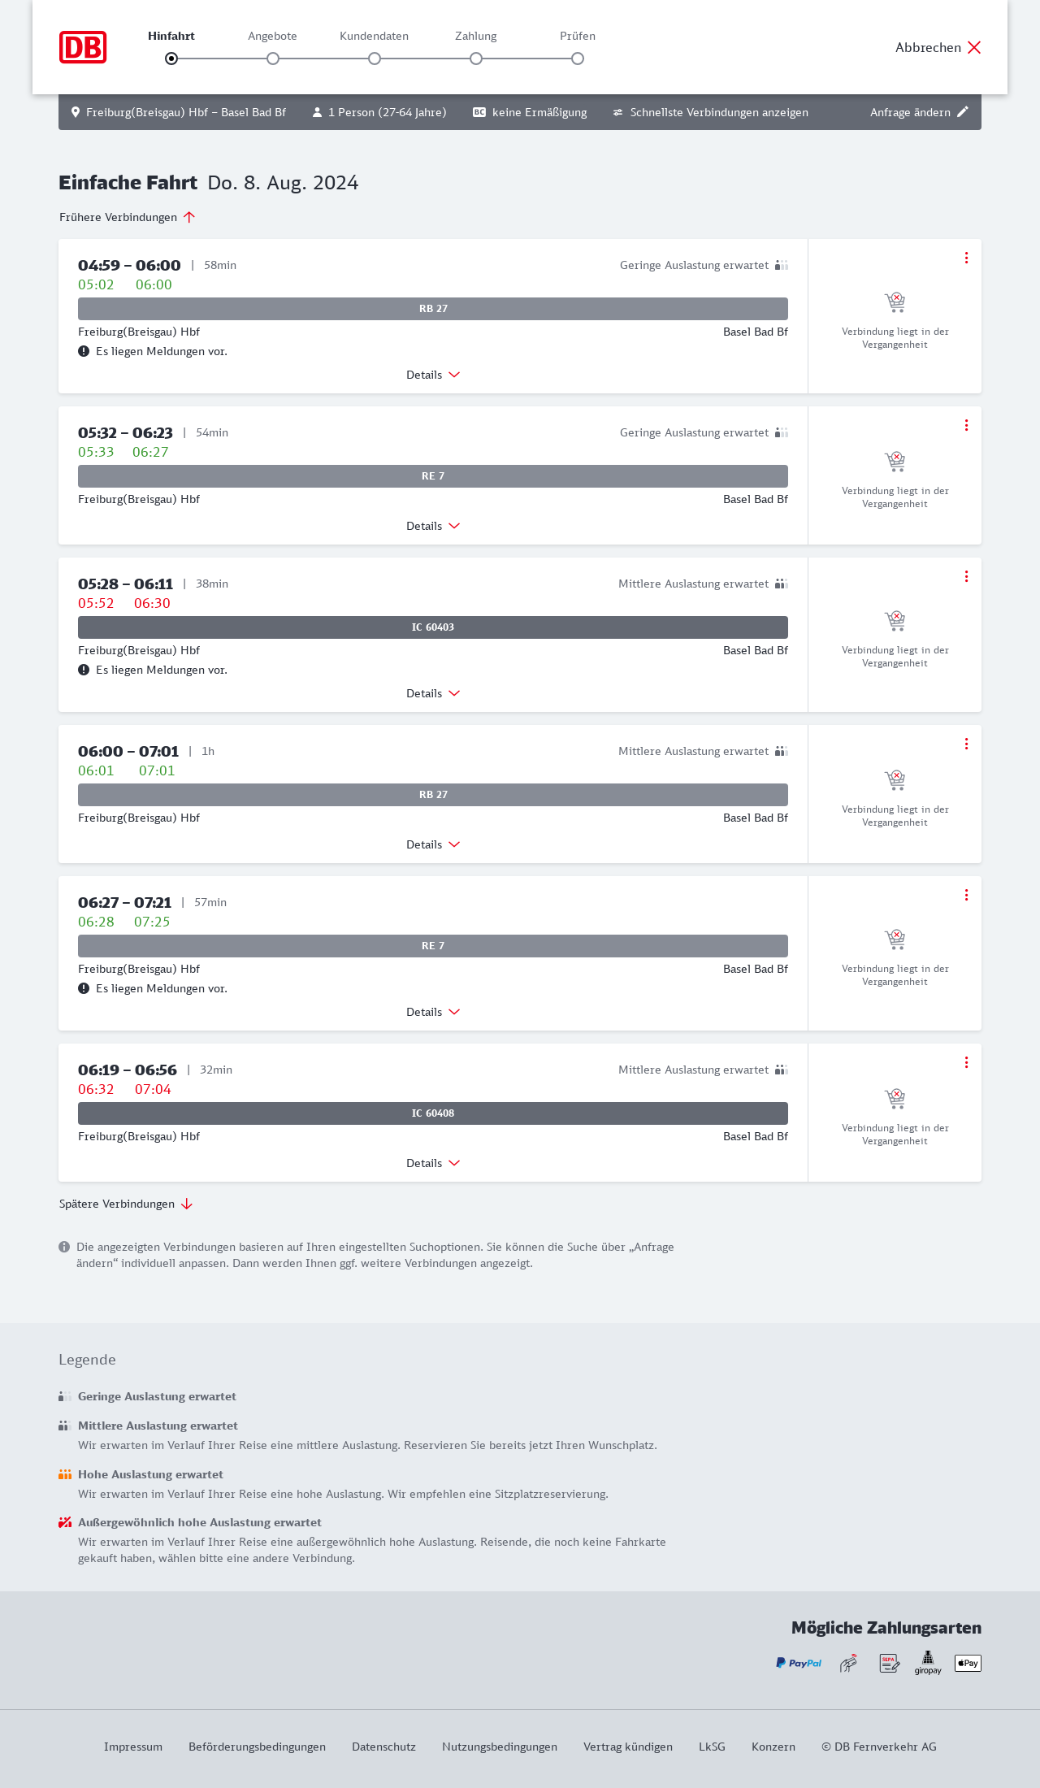Click the DB logo in header

pyautogui.click(x=83, y=47)
